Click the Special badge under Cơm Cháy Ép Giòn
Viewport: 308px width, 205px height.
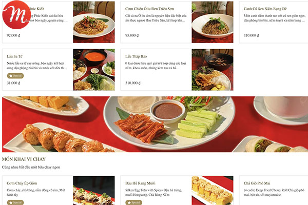point(15,202)
